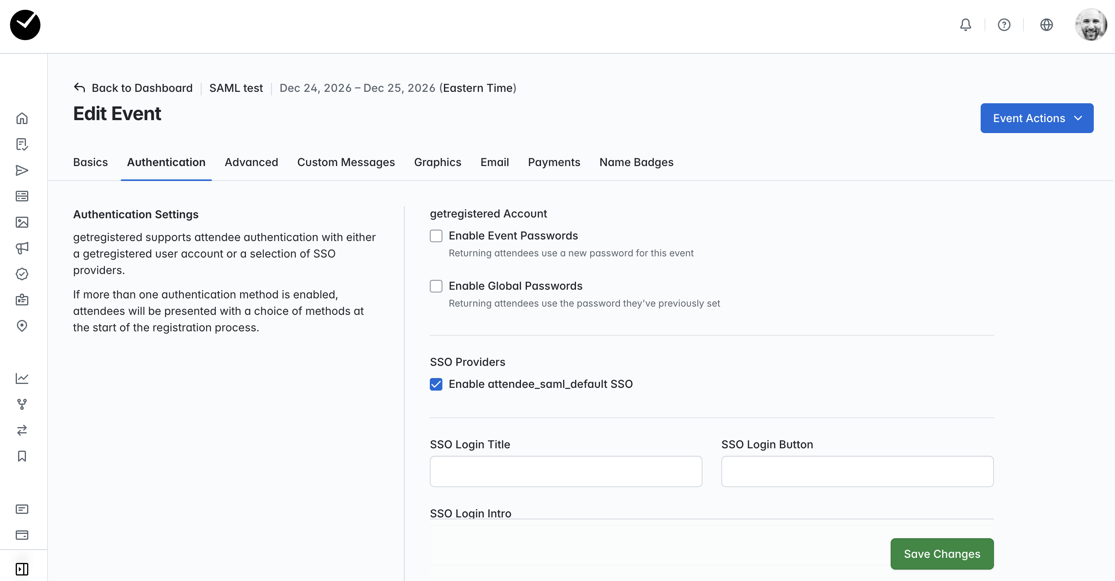This screenshot has width=1115, height=581.
Task: Click the Dec 24, 2026 – Dec 25, 2026 date text
Action: tap(357, 88)
